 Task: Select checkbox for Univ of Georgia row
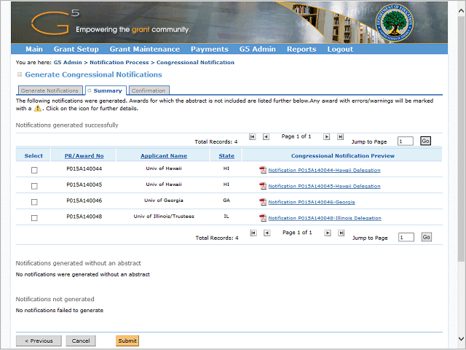tap(34, 202)
